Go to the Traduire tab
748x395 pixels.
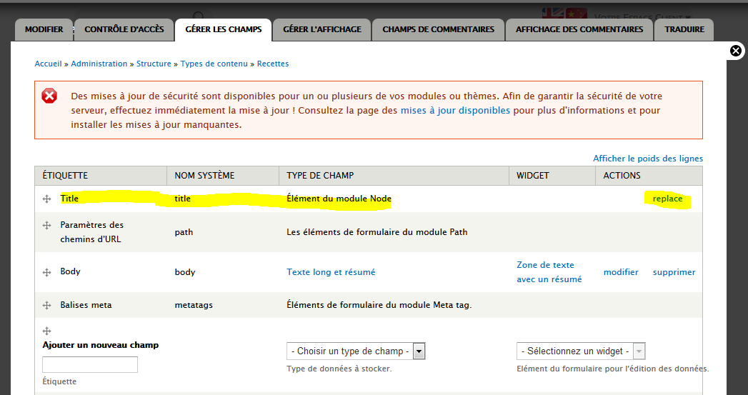point(684,29)
